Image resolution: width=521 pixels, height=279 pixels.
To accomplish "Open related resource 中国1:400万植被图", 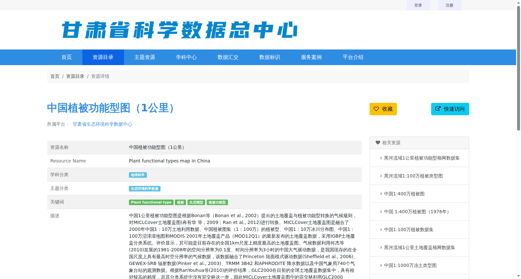I will [404, 194].
